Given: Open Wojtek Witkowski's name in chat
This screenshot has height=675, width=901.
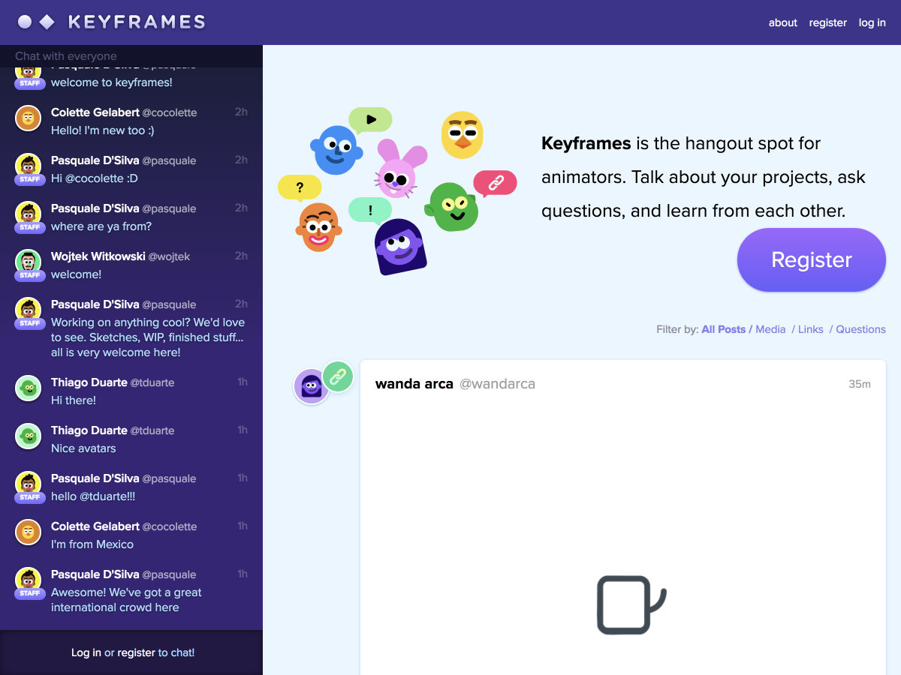Looking at the screenshot, I should pos(98,256).
